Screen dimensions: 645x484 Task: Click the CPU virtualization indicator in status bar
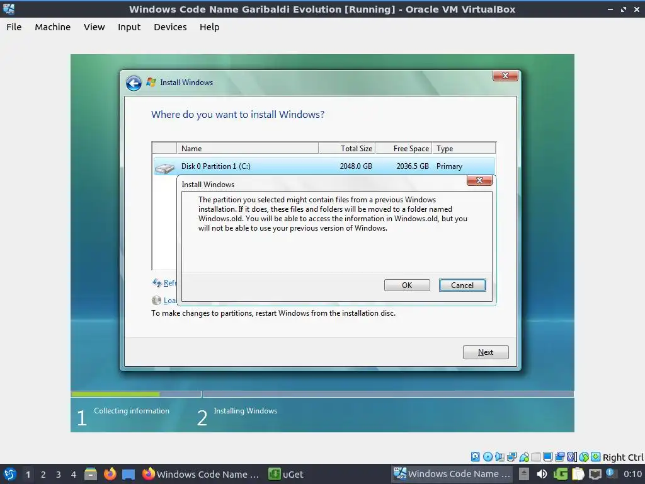tap(572, 456)
